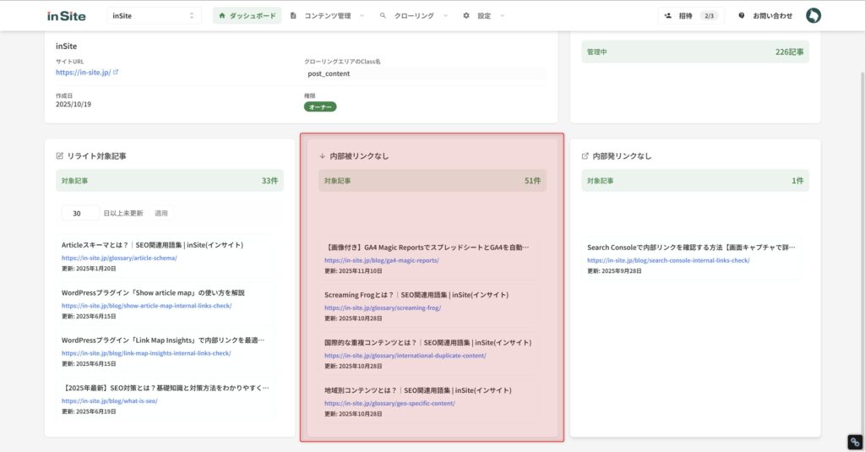Open the Screaming Frogとは article title
This screenshot has width=865, height=452.
[x=416, y=295]
